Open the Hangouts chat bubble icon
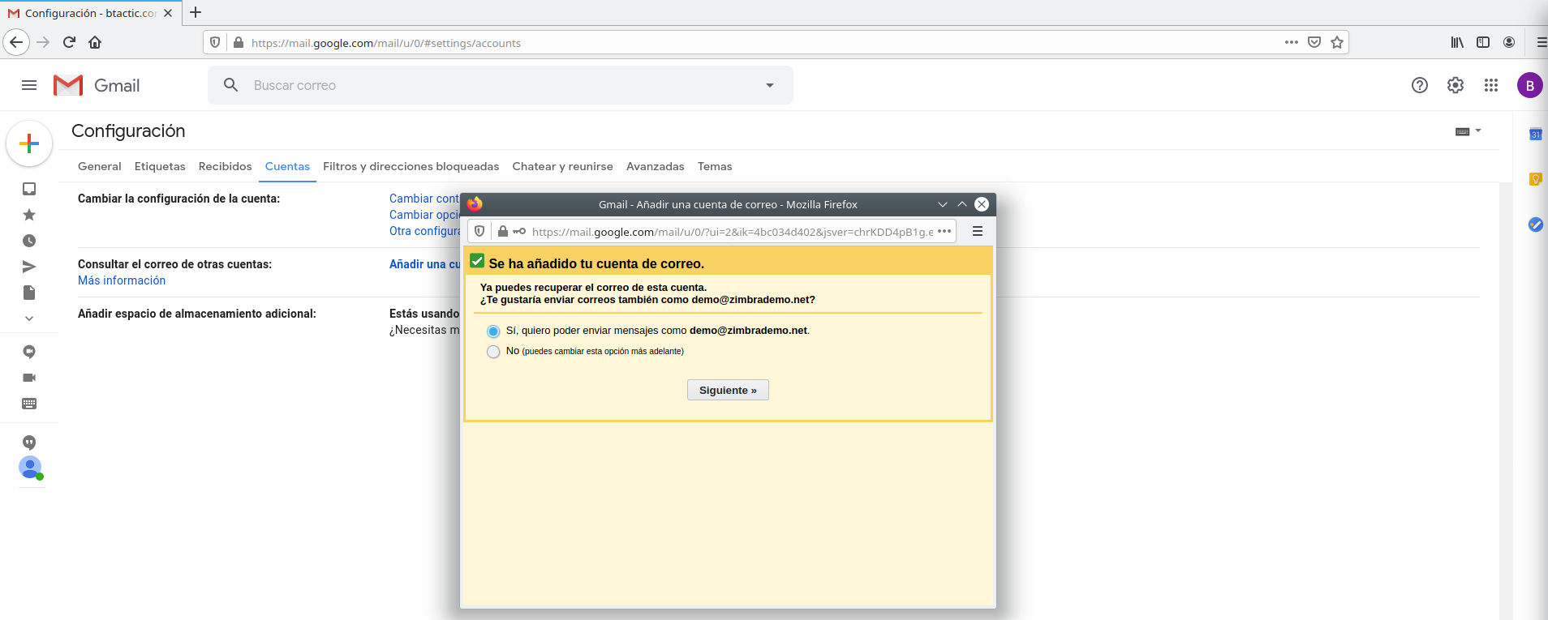This screenshot has height=620, width=1548. pyautogui.click(x=29, y=352)
